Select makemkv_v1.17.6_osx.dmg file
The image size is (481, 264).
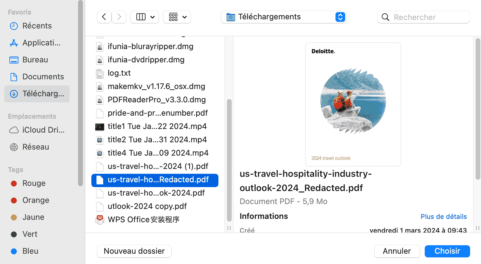(155, 86)
